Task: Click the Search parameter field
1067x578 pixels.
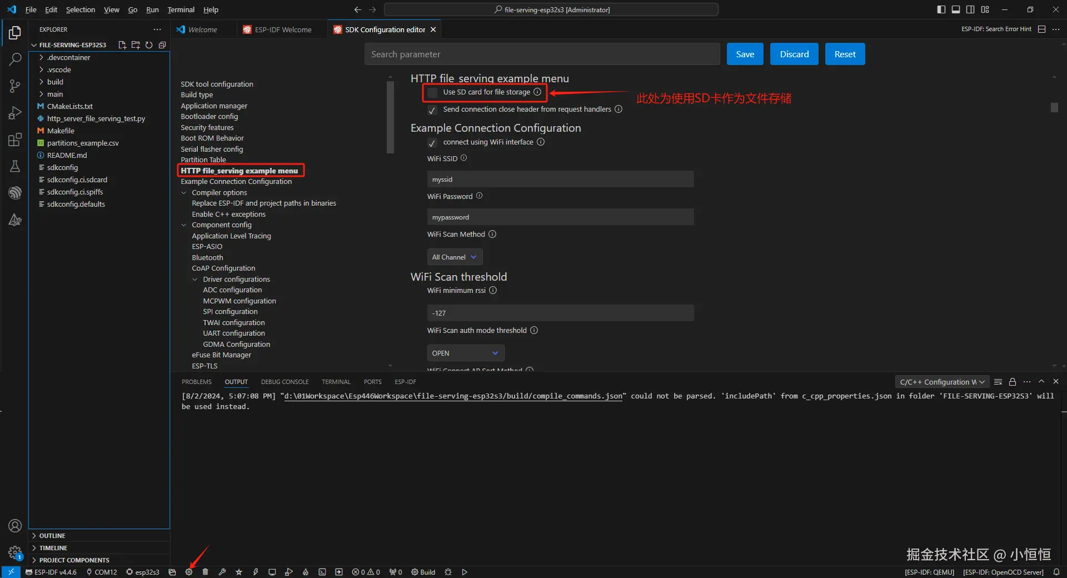Action: pyautogui.click(x=542, y=54)
